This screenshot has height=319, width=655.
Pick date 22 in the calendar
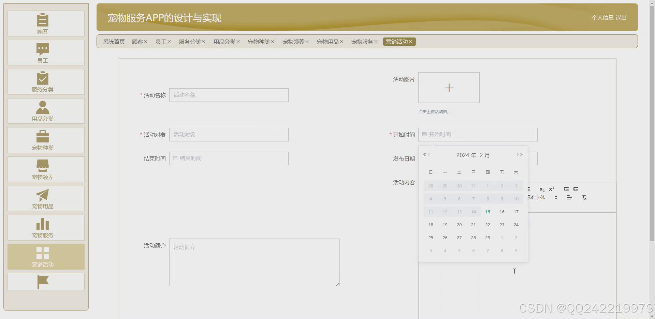pos(488,225)
